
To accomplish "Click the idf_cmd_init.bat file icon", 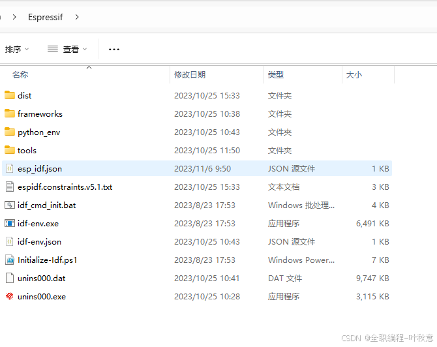I will pyautogui.click(x=10, y=205).
